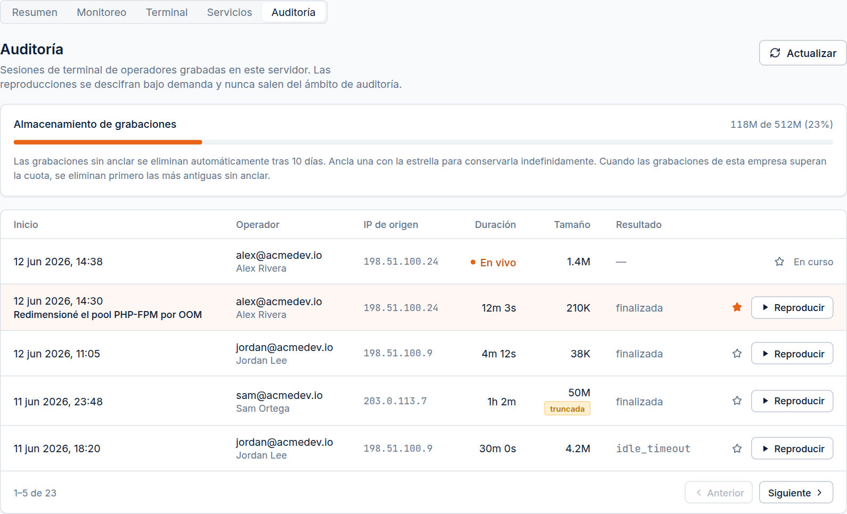The height and width of the screenshot is (514, 847).
Task: Star the idle_timeout session recording
Action: pos(737,448)
